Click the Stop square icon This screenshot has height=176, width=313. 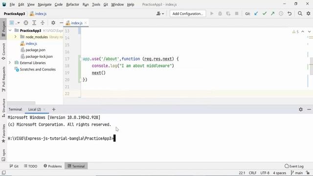pyautogui.click(x=237, y=14)
